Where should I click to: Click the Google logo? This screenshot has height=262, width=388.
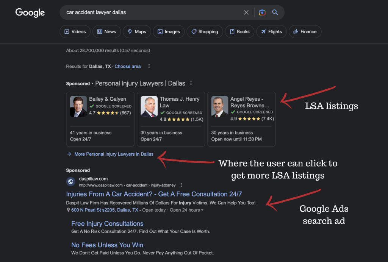(x=30, y=12)
